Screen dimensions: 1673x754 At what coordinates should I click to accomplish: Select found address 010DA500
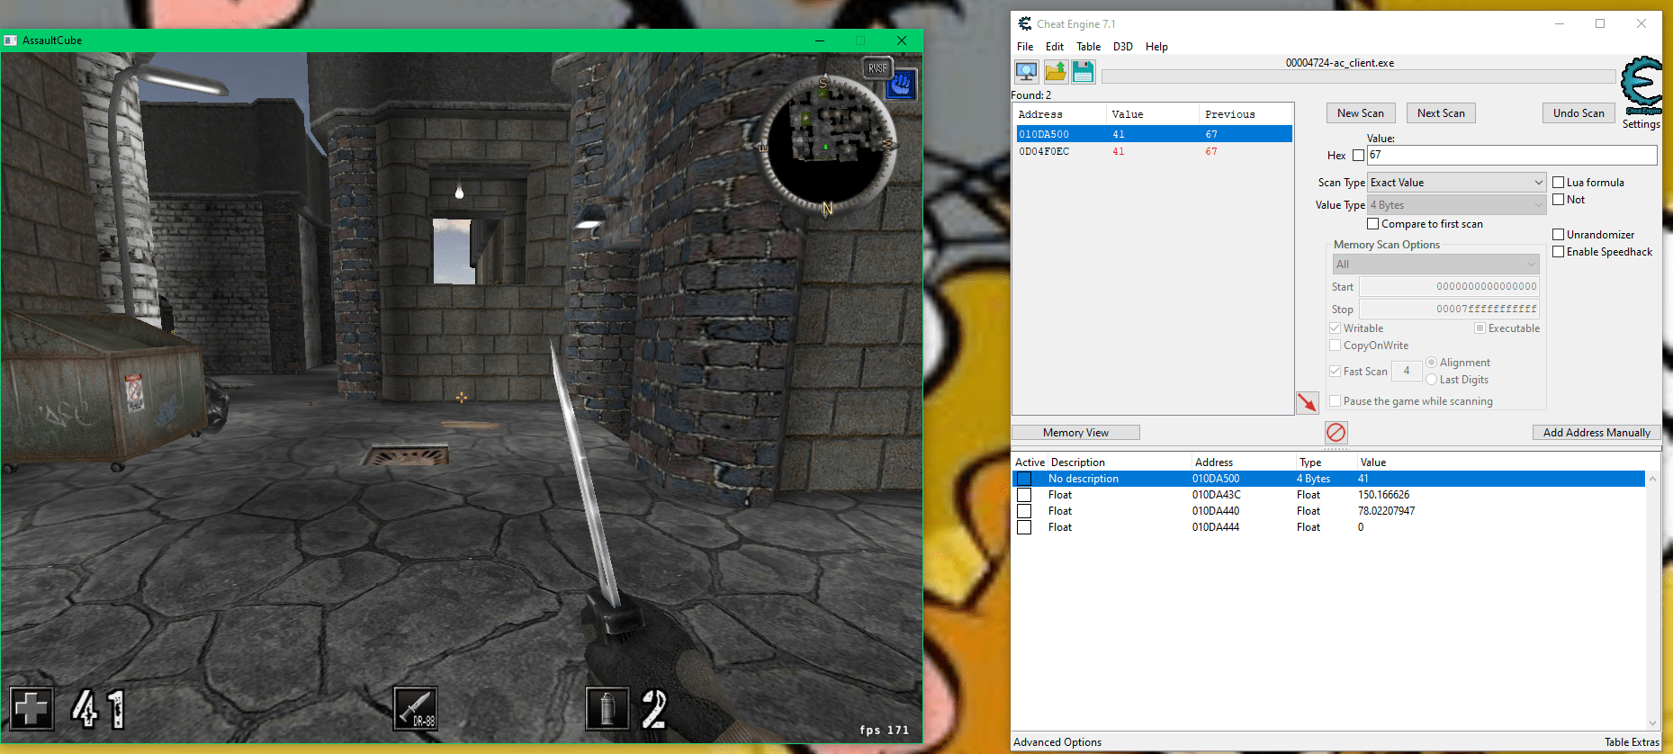coord(1155,134)
